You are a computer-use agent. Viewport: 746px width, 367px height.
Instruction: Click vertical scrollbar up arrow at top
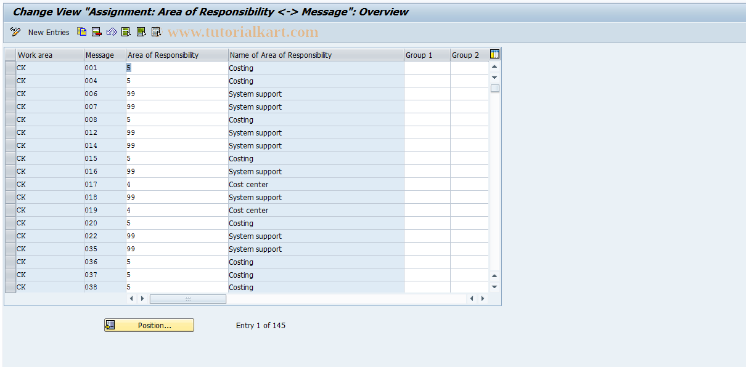(494, 66)
